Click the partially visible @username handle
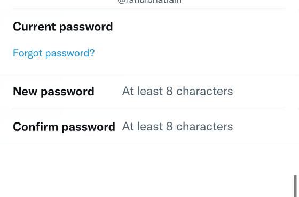The width and height of the screenshot is (299, 197). pos(149,2)
